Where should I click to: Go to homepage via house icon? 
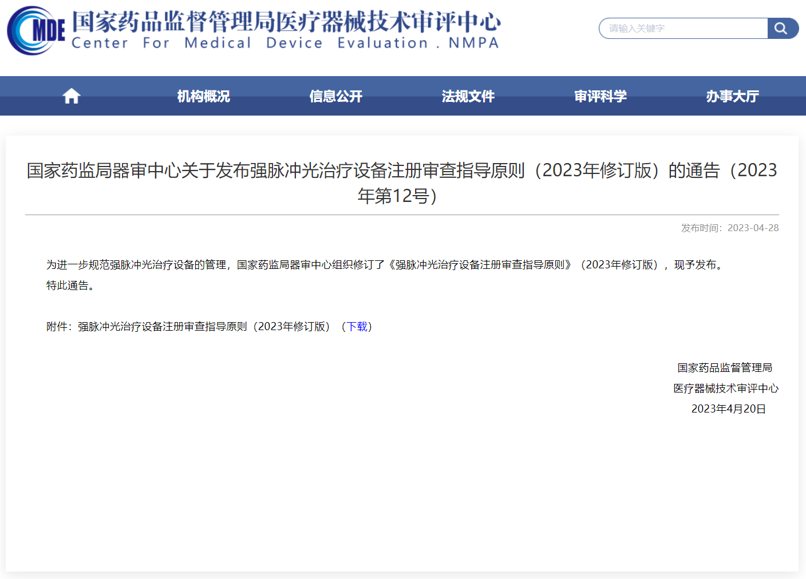click(x=72, y=96)
